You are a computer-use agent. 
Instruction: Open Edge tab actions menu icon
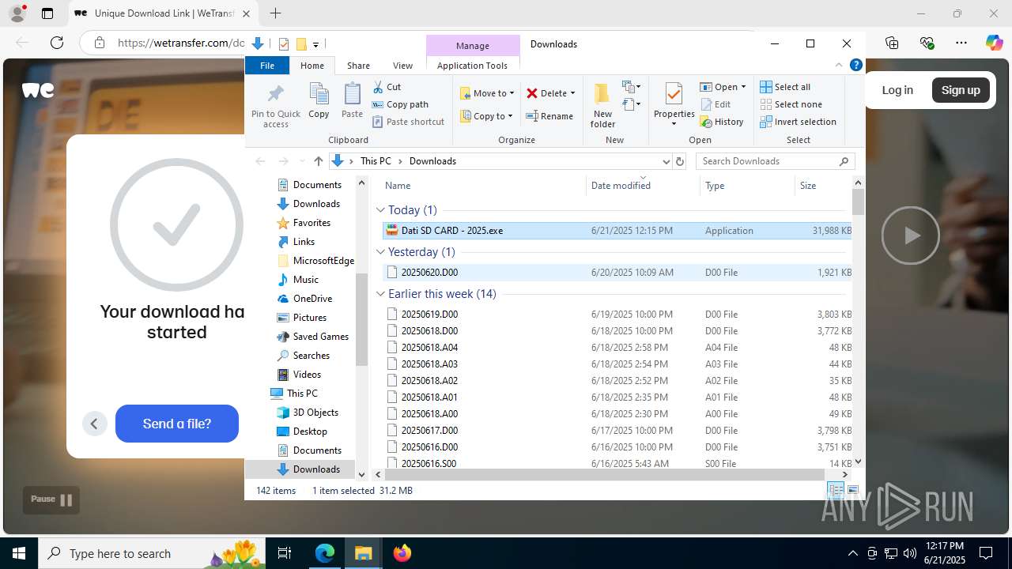(x=47, y=13)
